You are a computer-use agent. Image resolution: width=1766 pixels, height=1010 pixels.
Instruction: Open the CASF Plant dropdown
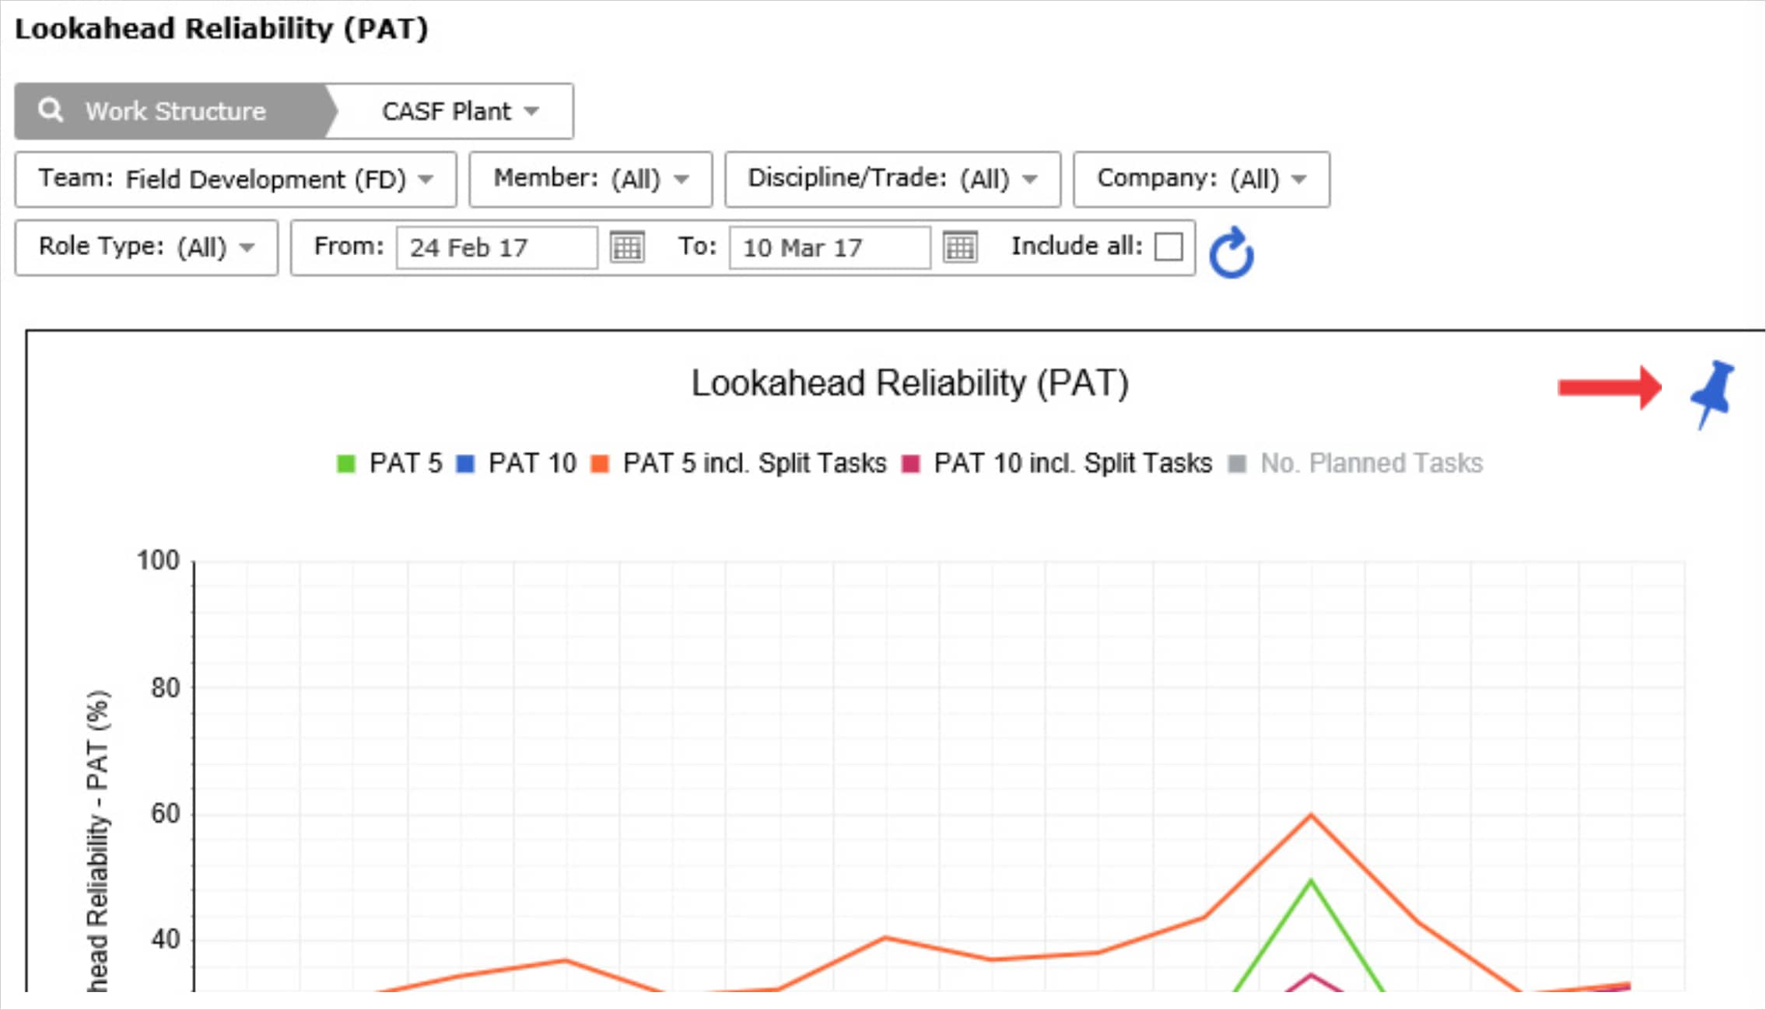click(460, 111)
